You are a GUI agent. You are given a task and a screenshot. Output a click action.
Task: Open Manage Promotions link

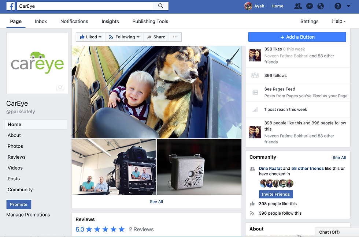tap(28, 215)
